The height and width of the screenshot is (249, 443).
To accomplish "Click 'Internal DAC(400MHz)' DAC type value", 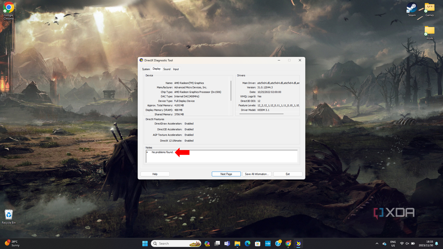I will (x=187, y=96).
